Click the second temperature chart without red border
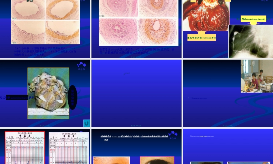273x164 pixels. point(69,148)
